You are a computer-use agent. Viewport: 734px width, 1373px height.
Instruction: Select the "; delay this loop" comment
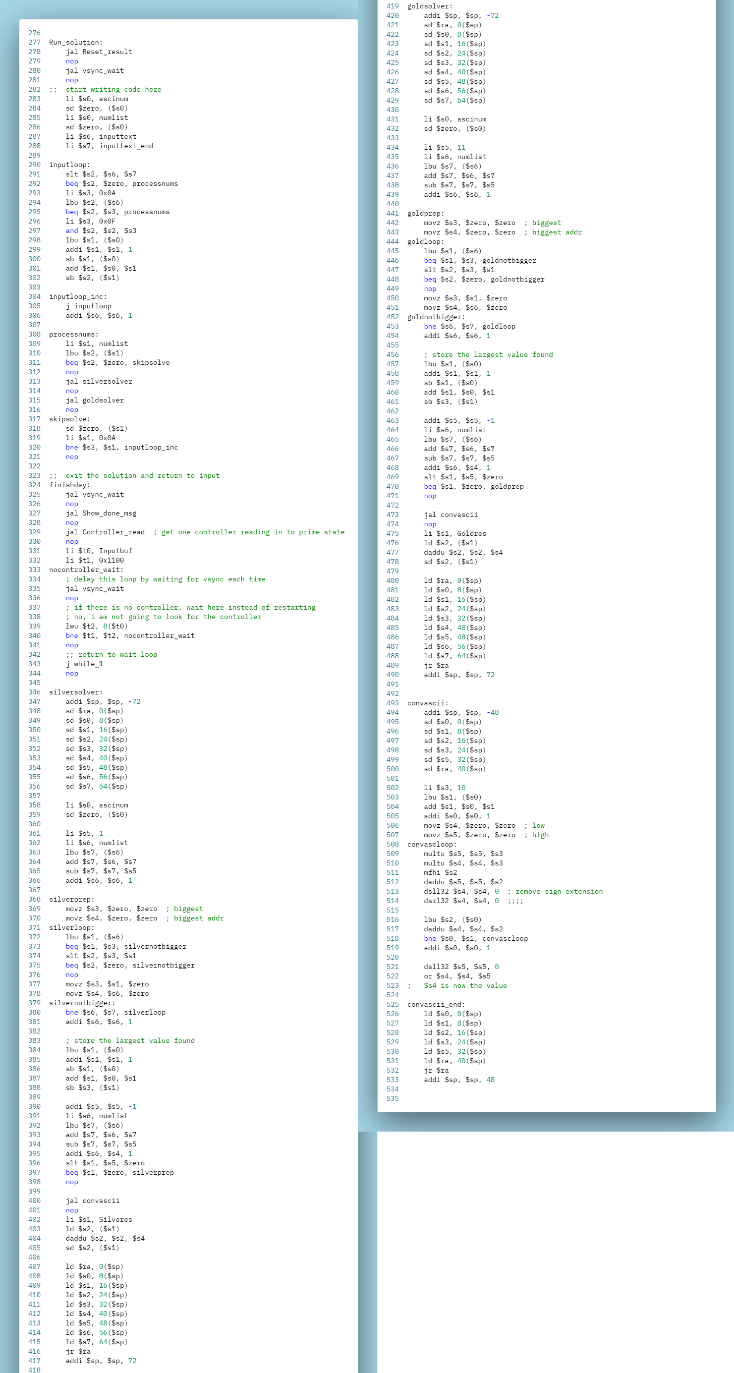coord(166,579)
